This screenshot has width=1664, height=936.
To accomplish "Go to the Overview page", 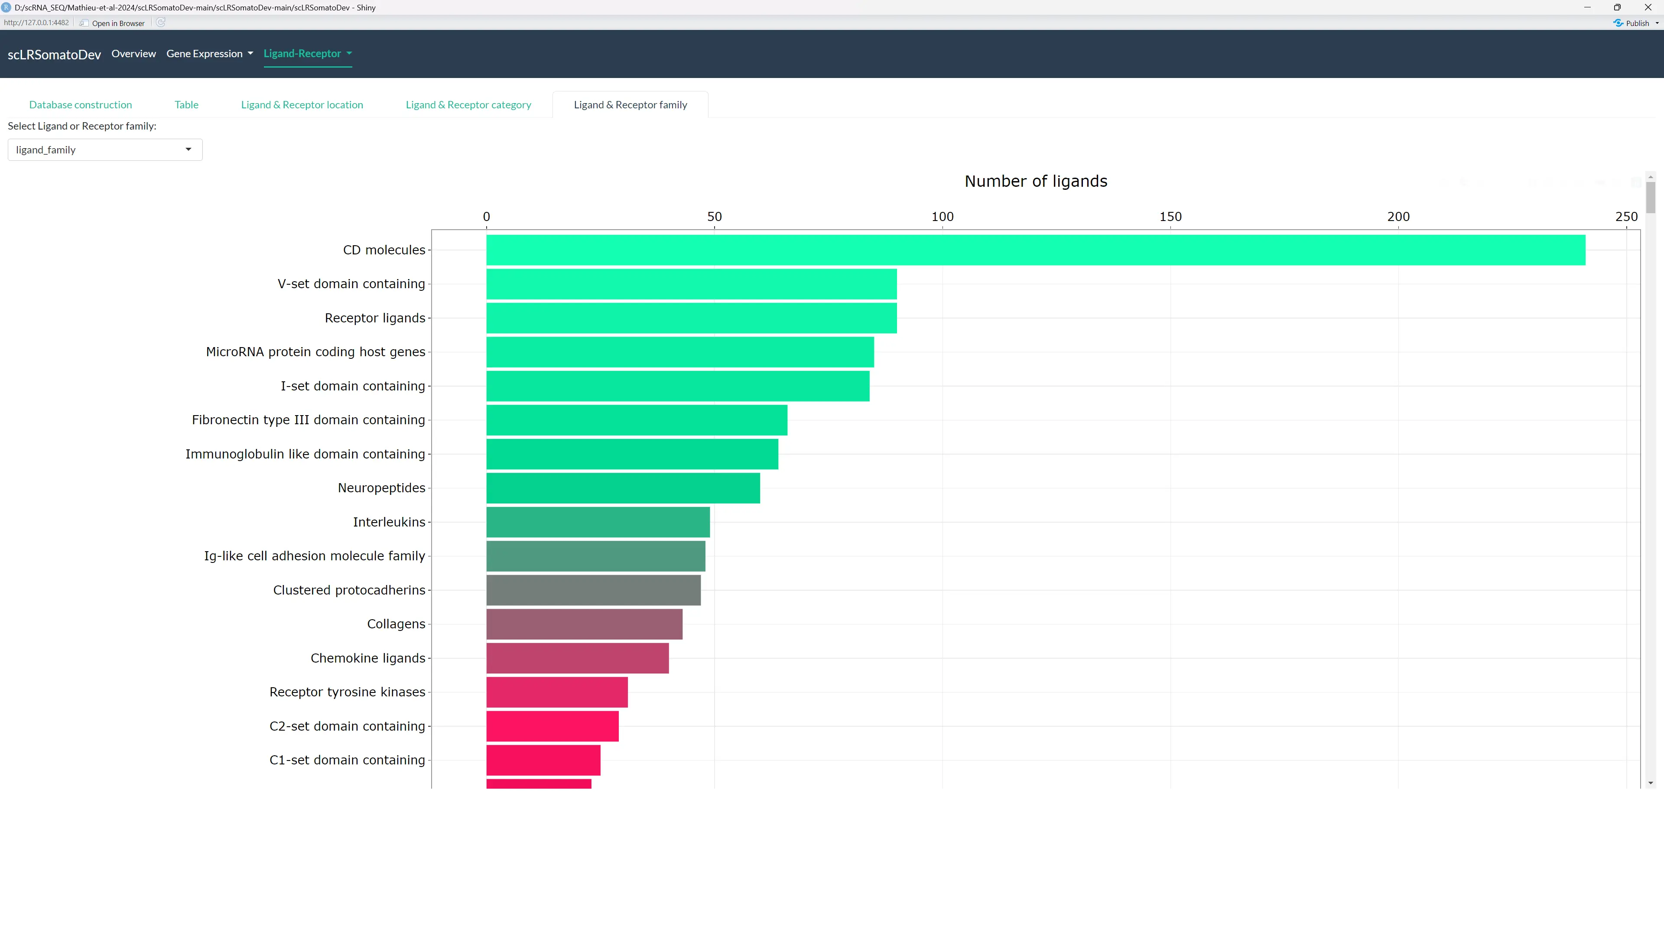I will [x=133, y=54].
